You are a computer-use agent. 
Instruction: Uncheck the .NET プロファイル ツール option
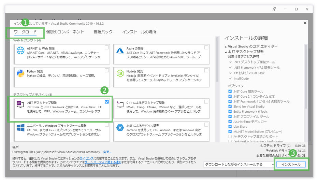230,116
